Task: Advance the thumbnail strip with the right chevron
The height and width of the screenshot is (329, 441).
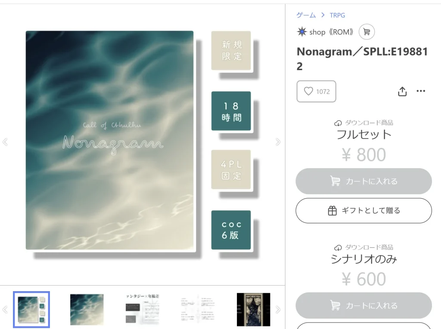Action: tap(278, 310)
